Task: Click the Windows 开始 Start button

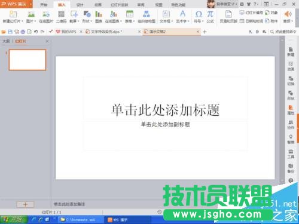Action: (14, 220)
